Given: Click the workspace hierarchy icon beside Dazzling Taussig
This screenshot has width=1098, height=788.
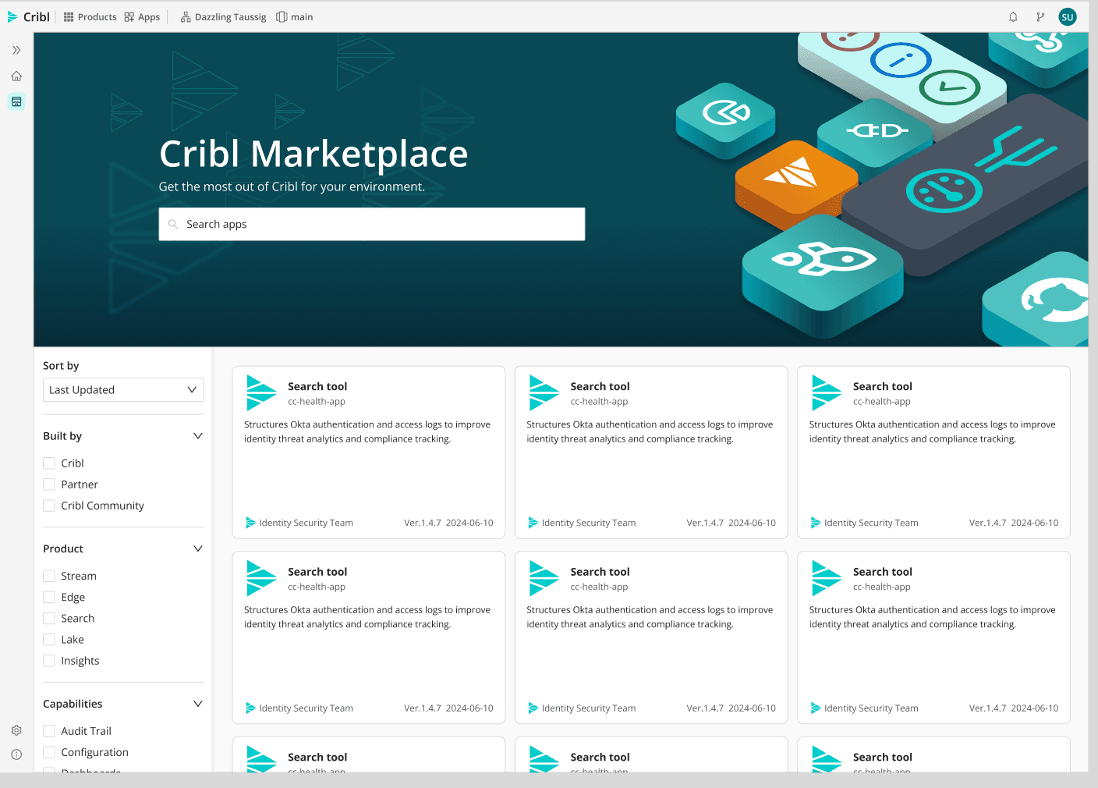Looking at the screenshot, I should pyautogui.click(x=186, y=16).
